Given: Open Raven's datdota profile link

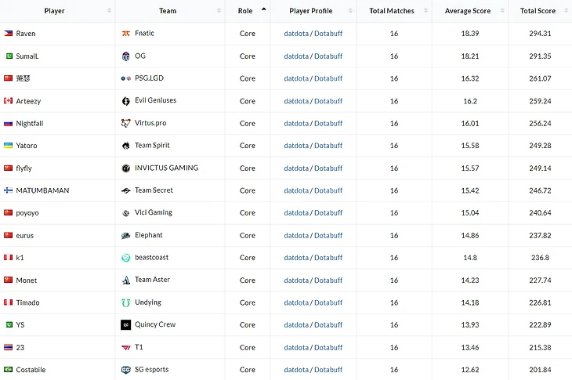Looking at the screenshot, I should (296, 34).
